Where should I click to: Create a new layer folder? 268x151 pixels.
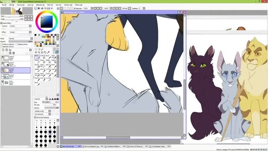(x=10, y=50)
